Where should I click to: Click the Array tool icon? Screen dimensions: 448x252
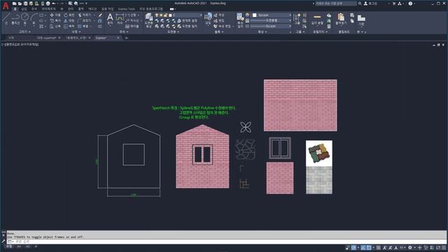pyautogui.click(x=80, y=26)
